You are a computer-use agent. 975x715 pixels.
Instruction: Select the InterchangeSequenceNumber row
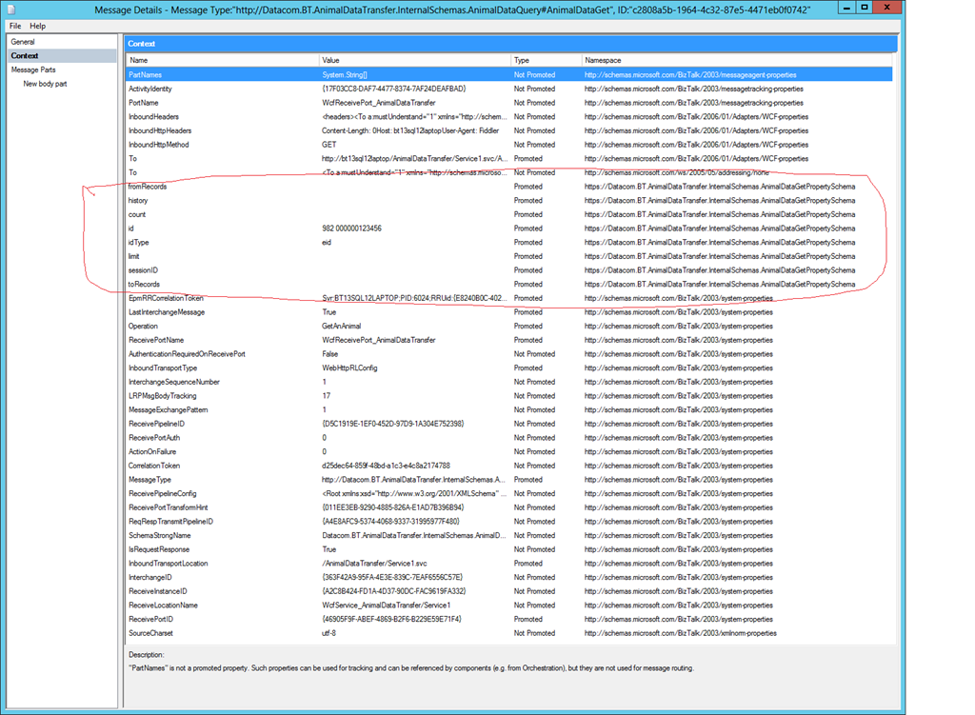click(x=509, y=382)
